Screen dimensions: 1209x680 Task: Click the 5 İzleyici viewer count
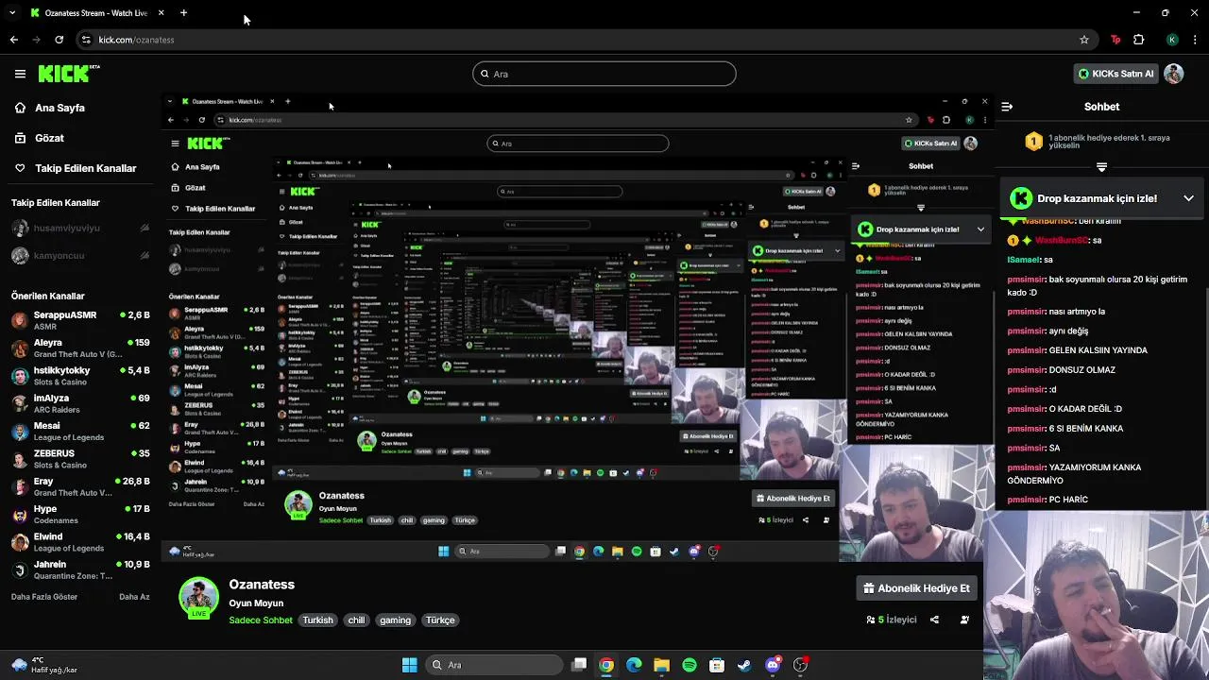coord(892,620)
